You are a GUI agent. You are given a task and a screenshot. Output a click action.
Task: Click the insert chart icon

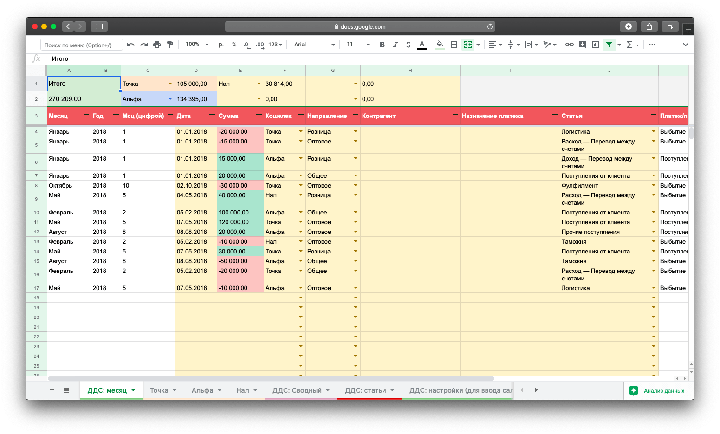(596, 45)
